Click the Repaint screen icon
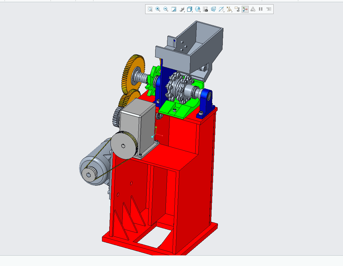 174,9
